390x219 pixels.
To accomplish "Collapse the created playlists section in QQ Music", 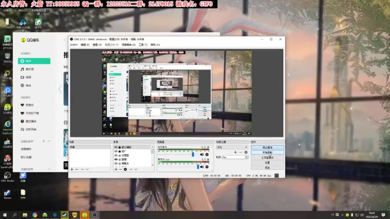I will tap(49, 141).
